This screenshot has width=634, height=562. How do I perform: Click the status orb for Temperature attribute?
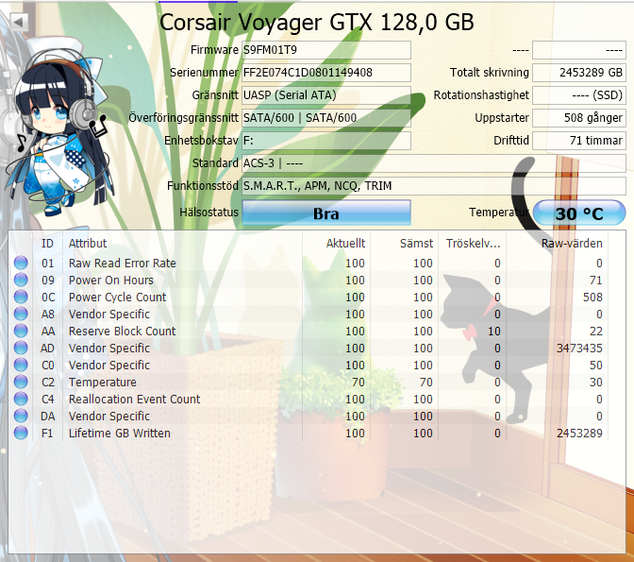coord(21,382)
